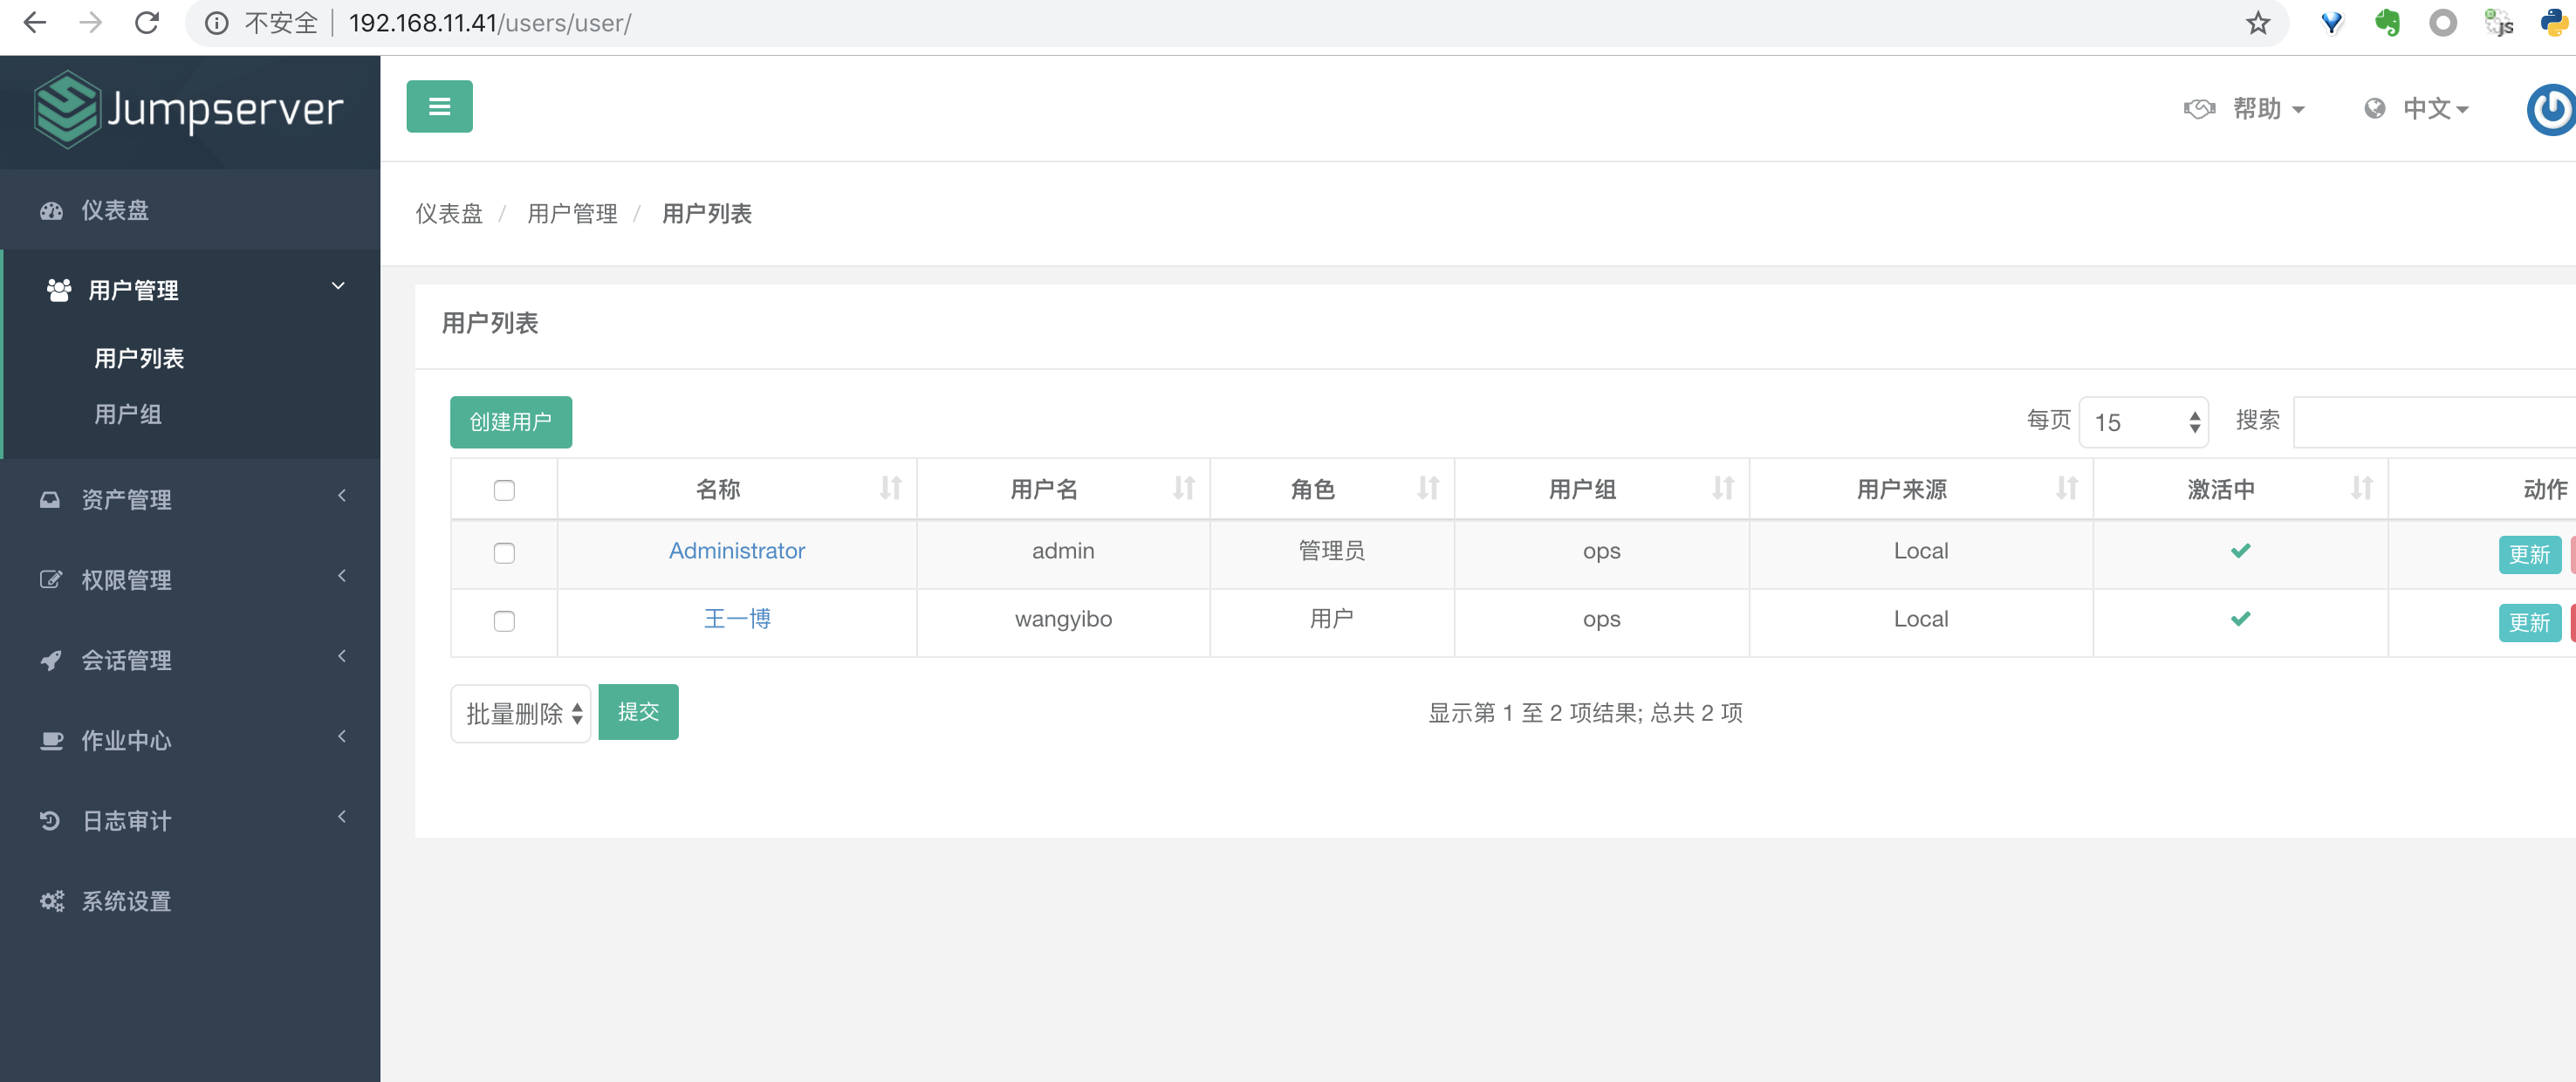The height and width of the screenshot is (1082, 2576).
Task: Click the 搜索 search input field
Action: (2434, 422)
